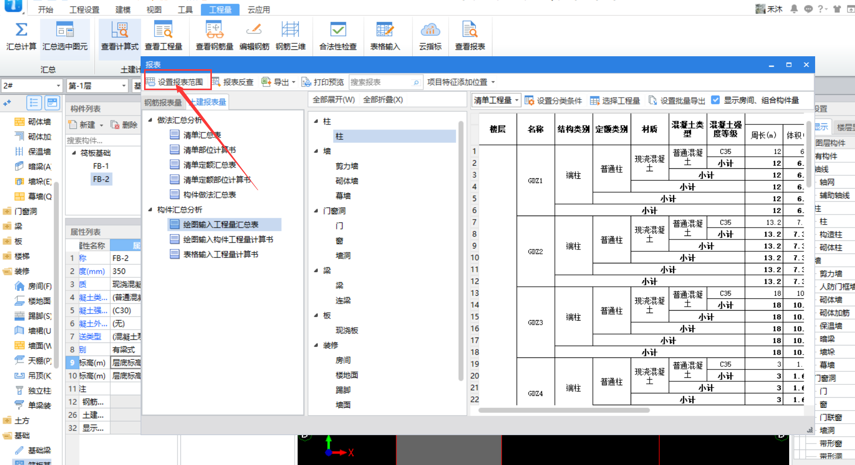
Task: Select 清单定额汇总表 report
Action: pos(209,165)
